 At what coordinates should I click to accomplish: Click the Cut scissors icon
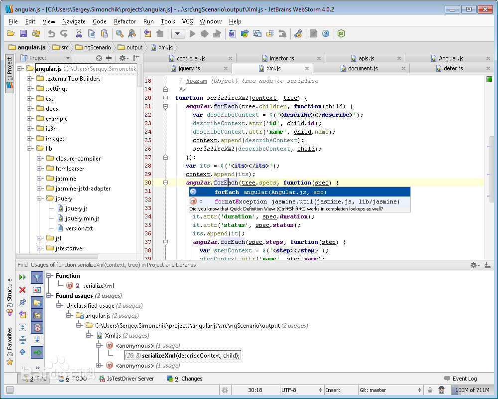pos(79,33)
